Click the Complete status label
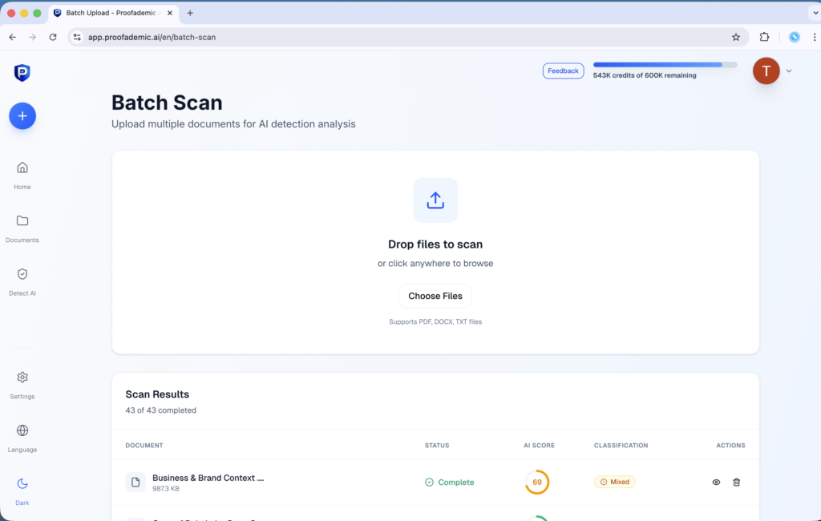The height and width of the screenshot is (521, 821). [449, 483]
